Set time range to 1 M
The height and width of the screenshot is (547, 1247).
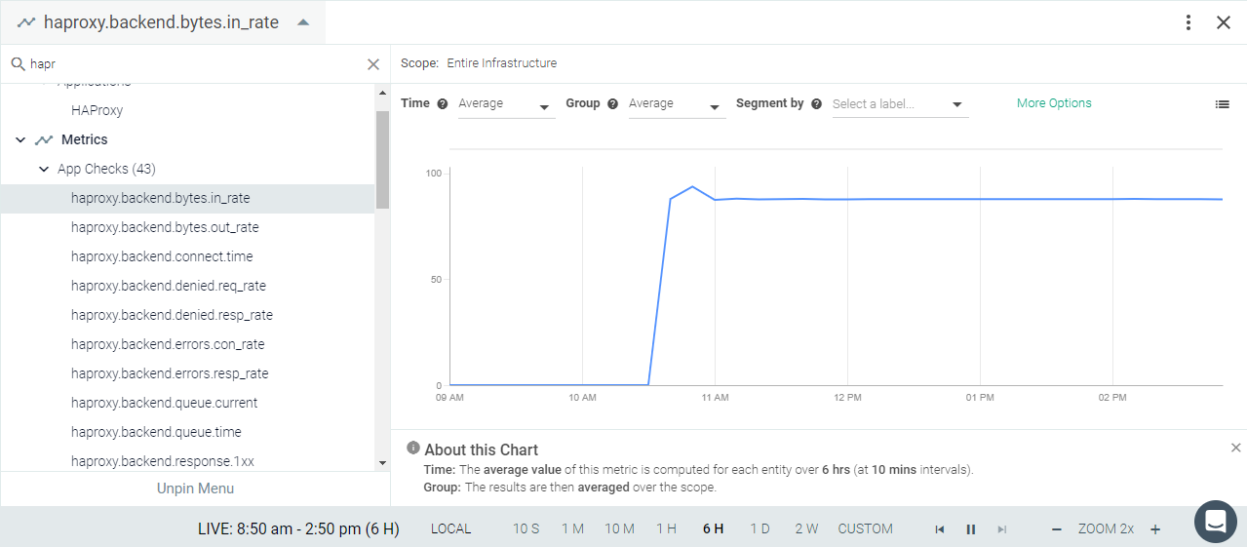click(572, 528)
